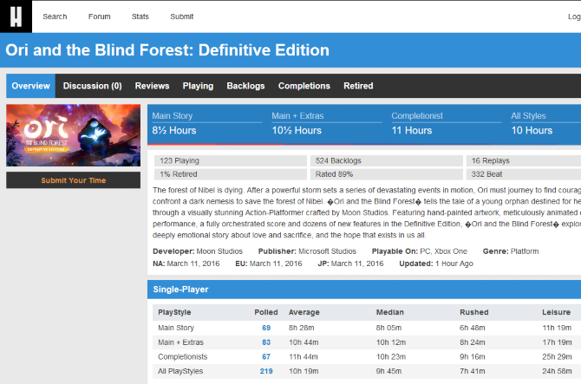Open the Forum link

pos(100,16)
